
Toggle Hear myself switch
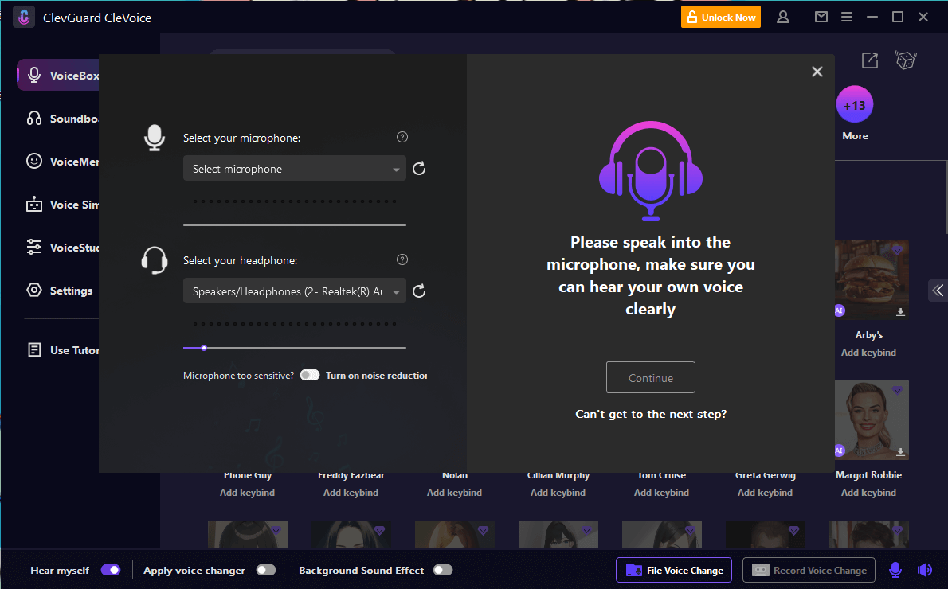click(111, 570)
